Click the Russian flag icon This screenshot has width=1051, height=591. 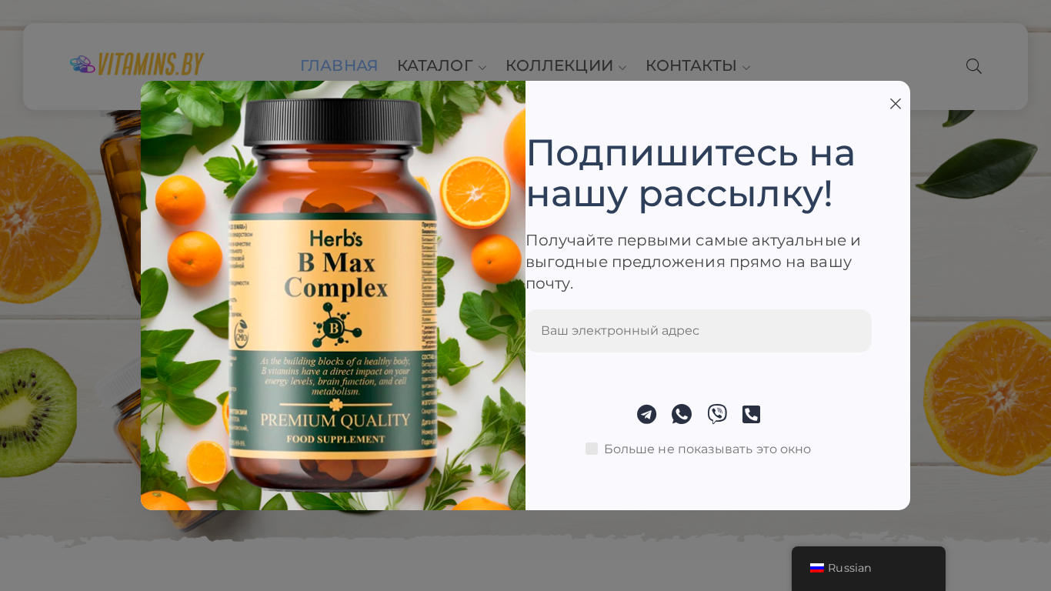click(x=817, y=568)
